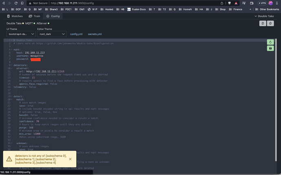Click the 'opencv_face_required: false' line

click(x=38, y=84)
